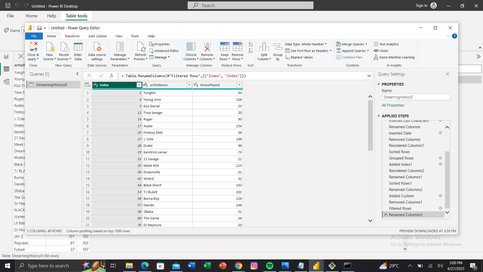
Task: Click the Manage Parameters icon
Action: pos(120,47)
